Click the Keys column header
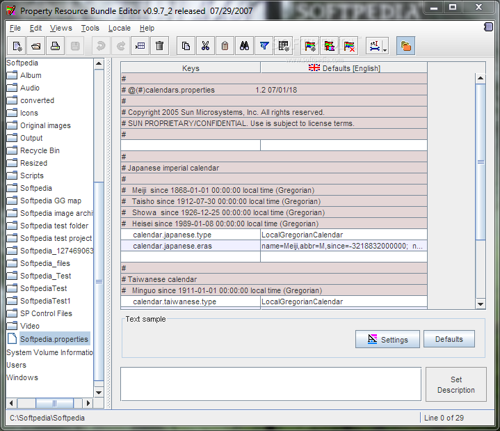 [191, 68]
